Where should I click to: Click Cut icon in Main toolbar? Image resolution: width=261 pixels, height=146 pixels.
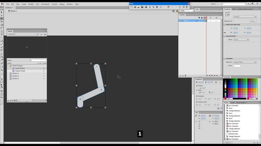coord(150,7)
